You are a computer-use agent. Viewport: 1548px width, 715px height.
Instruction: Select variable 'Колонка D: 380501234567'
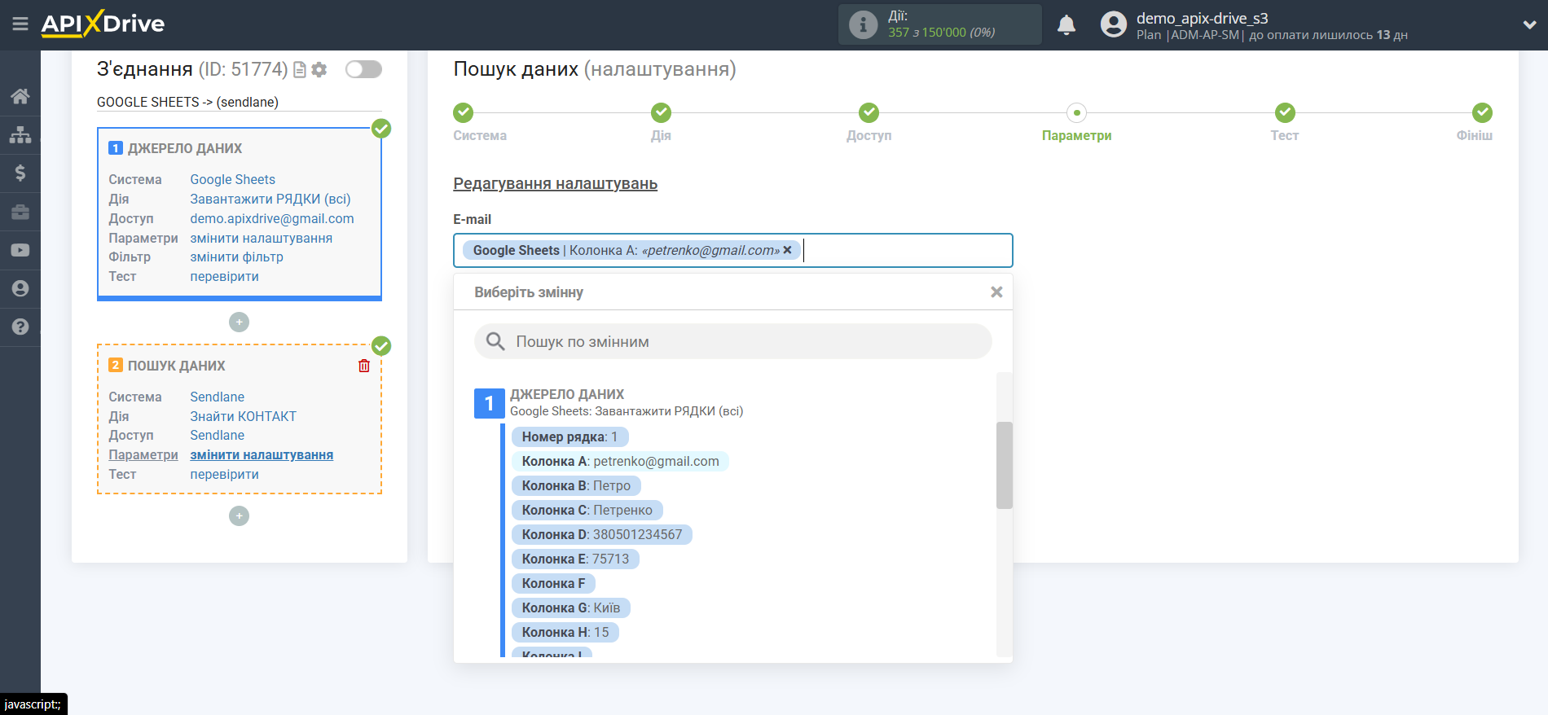[x=602, y=535]
